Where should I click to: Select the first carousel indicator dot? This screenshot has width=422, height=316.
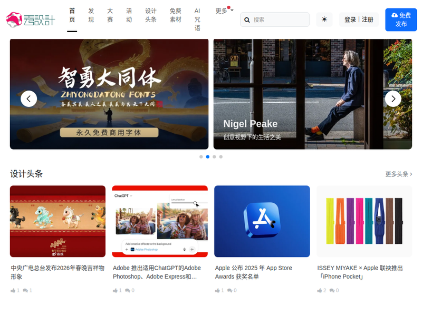click(x=201, y=157)
